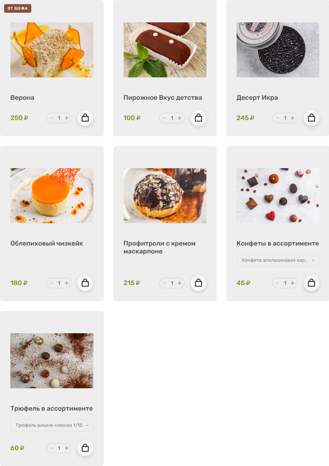Open the Конфета апельсиновая variant dropdown

tap(278, 260)
